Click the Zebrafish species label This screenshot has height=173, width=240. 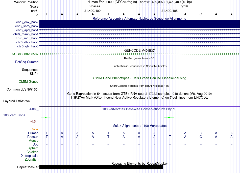(32, 159)
